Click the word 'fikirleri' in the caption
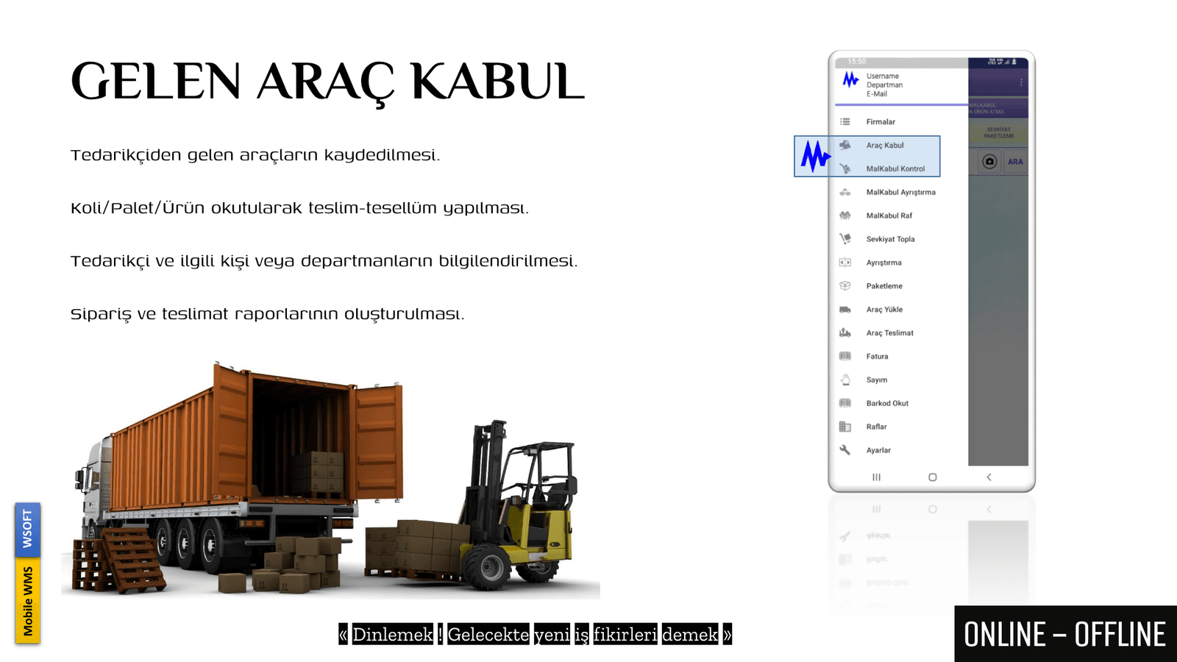Image resolution: width=1177 pixels, height=662 pixels. (x=625, y=635)
